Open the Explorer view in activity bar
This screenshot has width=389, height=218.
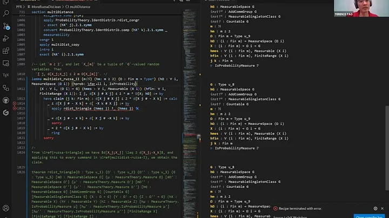(6, 2)
